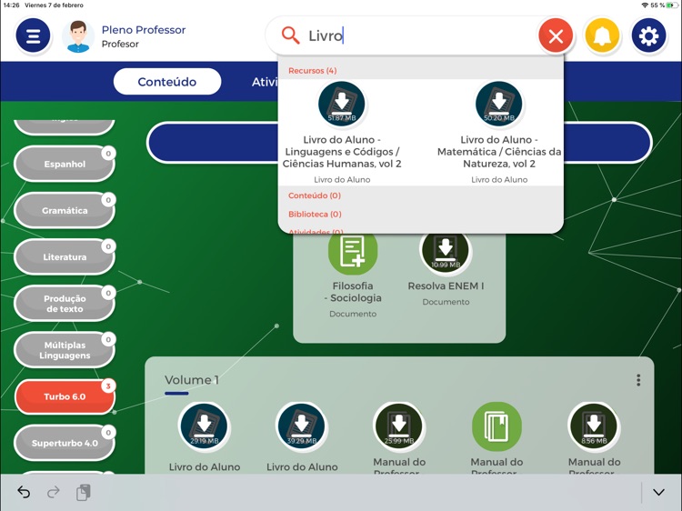Select Produção de texto subject

click(65, 304)
